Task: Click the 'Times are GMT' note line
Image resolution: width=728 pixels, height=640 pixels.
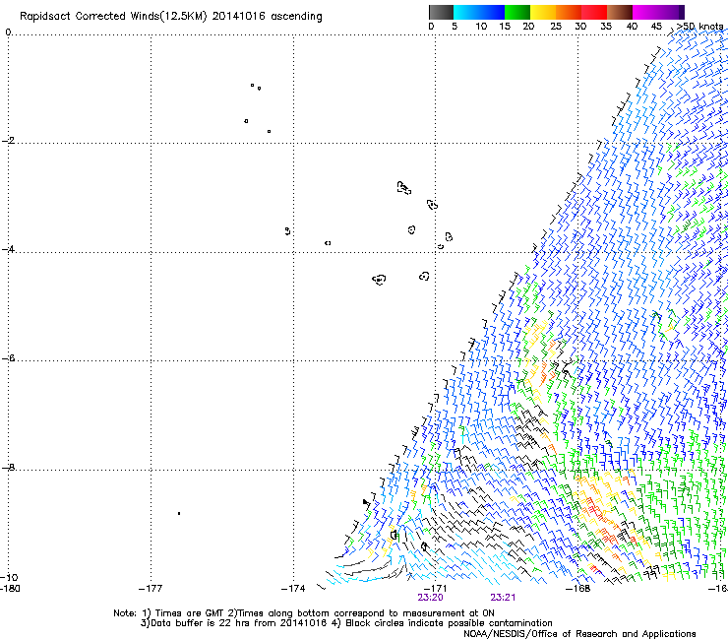Action: [x=304, y=613]
